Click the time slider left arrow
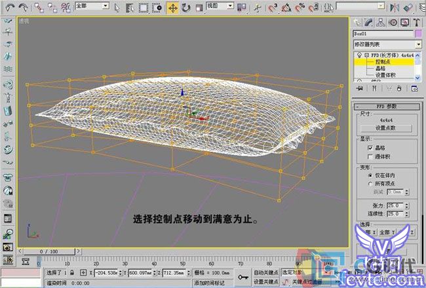Viewport: 426px width, 288px height. coord(20,251)
